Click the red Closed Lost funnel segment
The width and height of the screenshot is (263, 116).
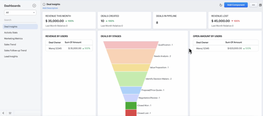click(x=131, y=113)
